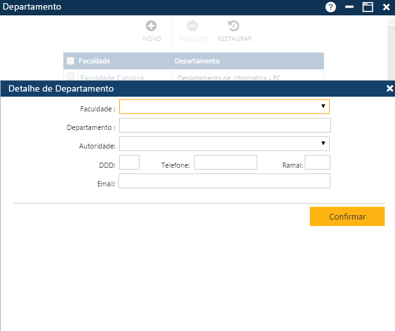Click the Remover minus icon

pyautogui.click(x=193, y=26)
